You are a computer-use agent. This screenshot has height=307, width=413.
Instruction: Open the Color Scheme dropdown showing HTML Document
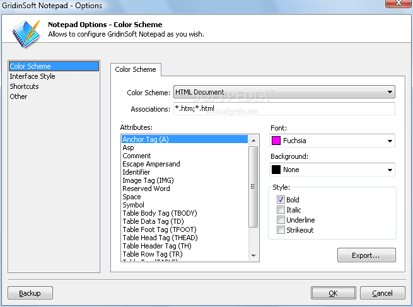[x=284, y=92]
